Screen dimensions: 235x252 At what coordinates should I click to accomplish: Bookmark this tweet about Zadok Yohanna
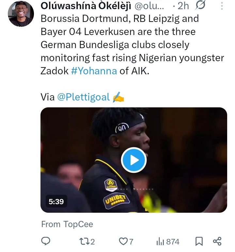point(199,242)
